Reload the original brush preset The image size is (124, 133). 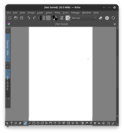(113, 18)
